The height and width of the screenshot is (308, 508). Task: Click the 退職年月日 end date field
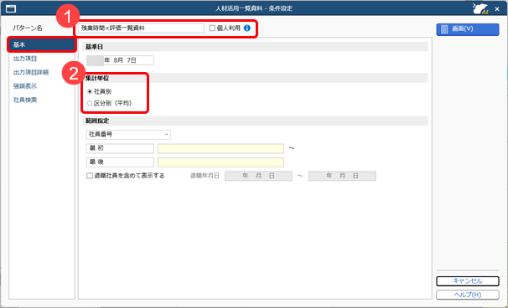342,176
